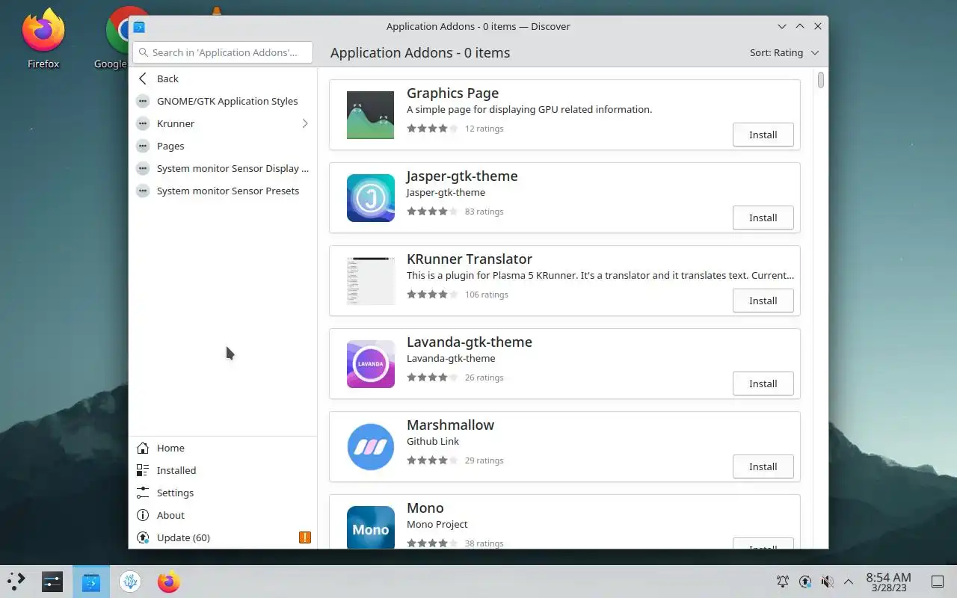Expand the Krunner category chevron
This screenshot has height=598, width=957.
(304, 123)
